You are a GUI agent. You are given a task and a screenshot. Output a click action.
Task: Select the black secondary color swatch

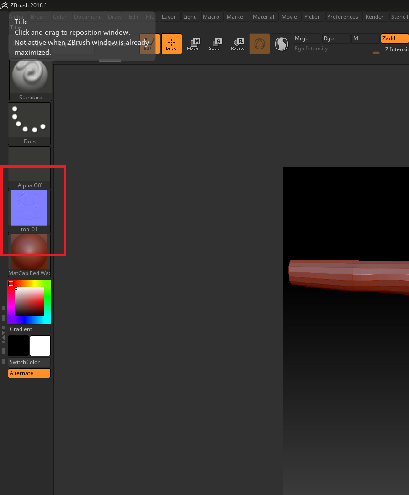[18, 346]
